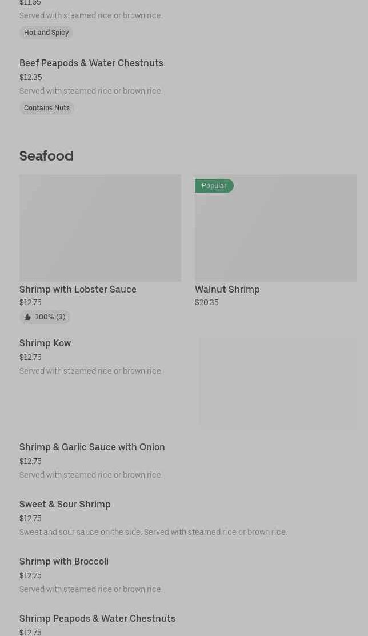Click the Sweet & Sour Shrimp description text
The image size is (368, 636).
pyautogui.click(x=153, y=532)
